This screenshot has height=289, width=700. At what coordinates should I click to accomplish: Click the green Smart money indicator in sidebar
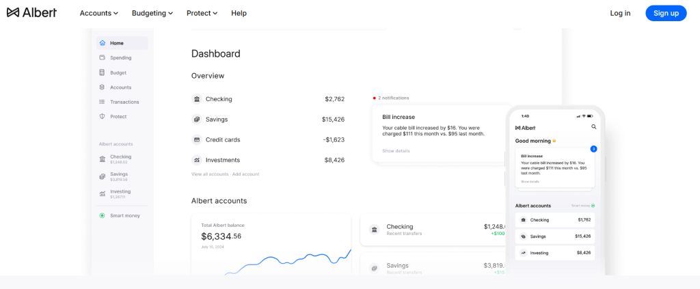[x=103, y=215]
